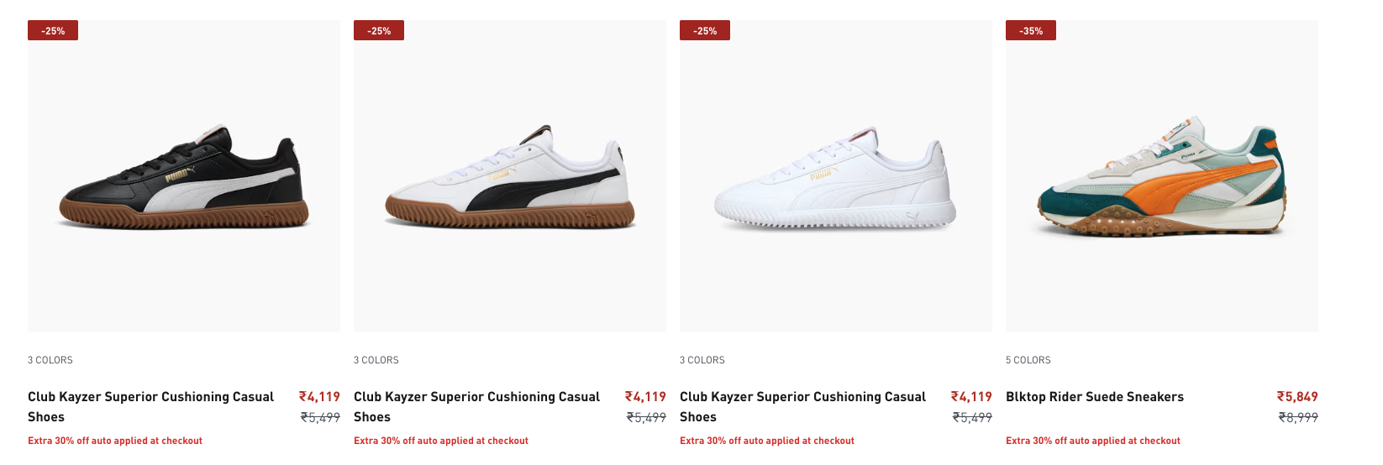Screen dimensions: 1383x465
Task: Click the title under the all-white Club Kayzer shoe
Action: [802, 406]
